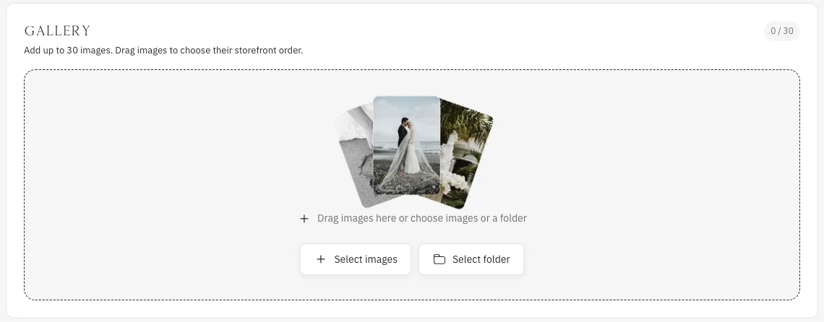Click the black-and-white beach preview photo
824x322 pixels.
(353, 157)
